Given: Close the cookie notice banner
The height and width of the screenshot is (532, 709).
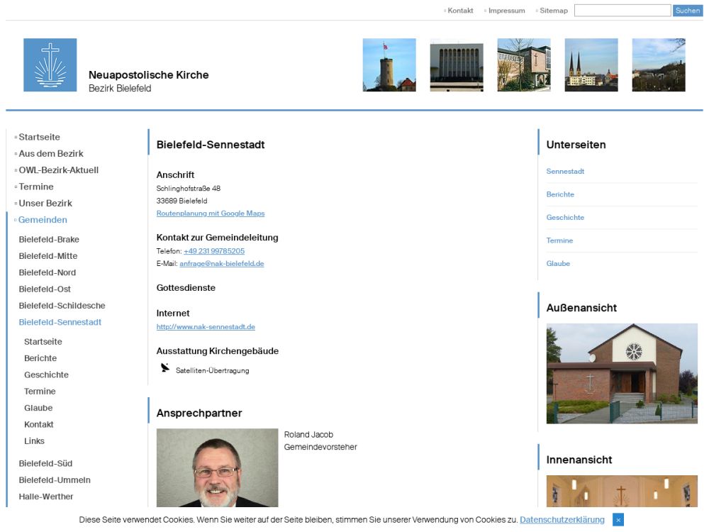Looking at the screenshot, I should [x=618, y=520].
